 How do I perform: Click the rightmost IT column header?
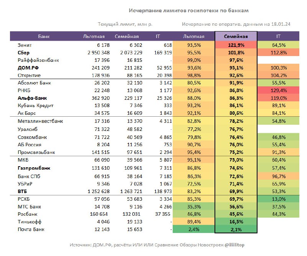tap(278, 36)
